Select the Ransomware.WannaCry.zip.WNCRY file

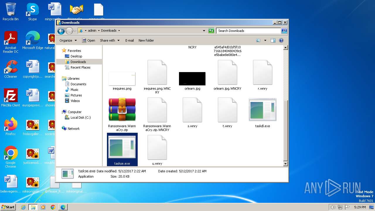coord(157,115)
